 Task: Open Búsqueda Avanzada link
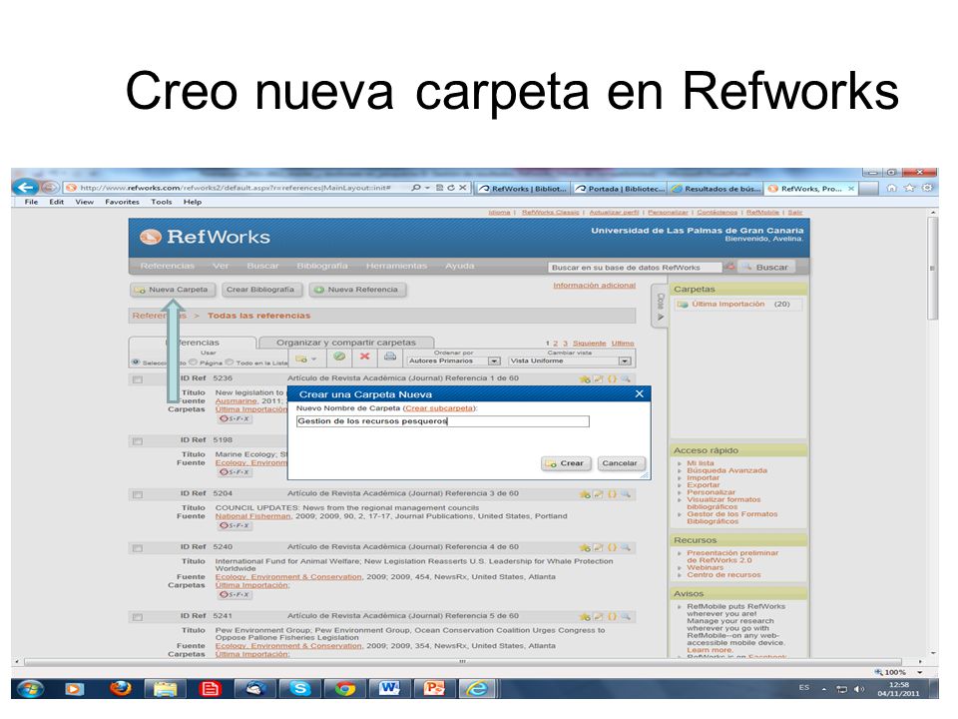(x=726, y=470)
